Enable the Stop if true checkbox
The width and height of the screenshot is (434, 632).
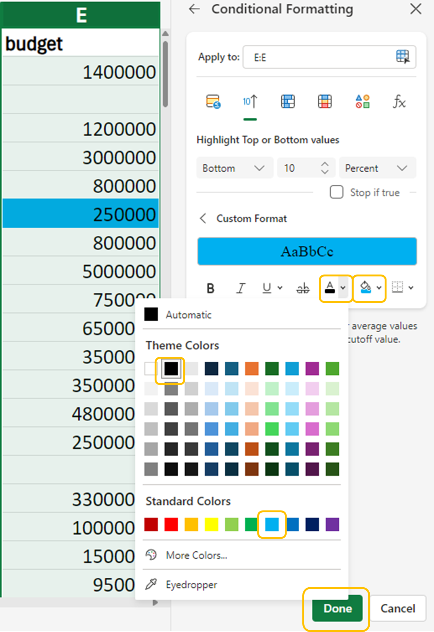click(x=336, y=192)
